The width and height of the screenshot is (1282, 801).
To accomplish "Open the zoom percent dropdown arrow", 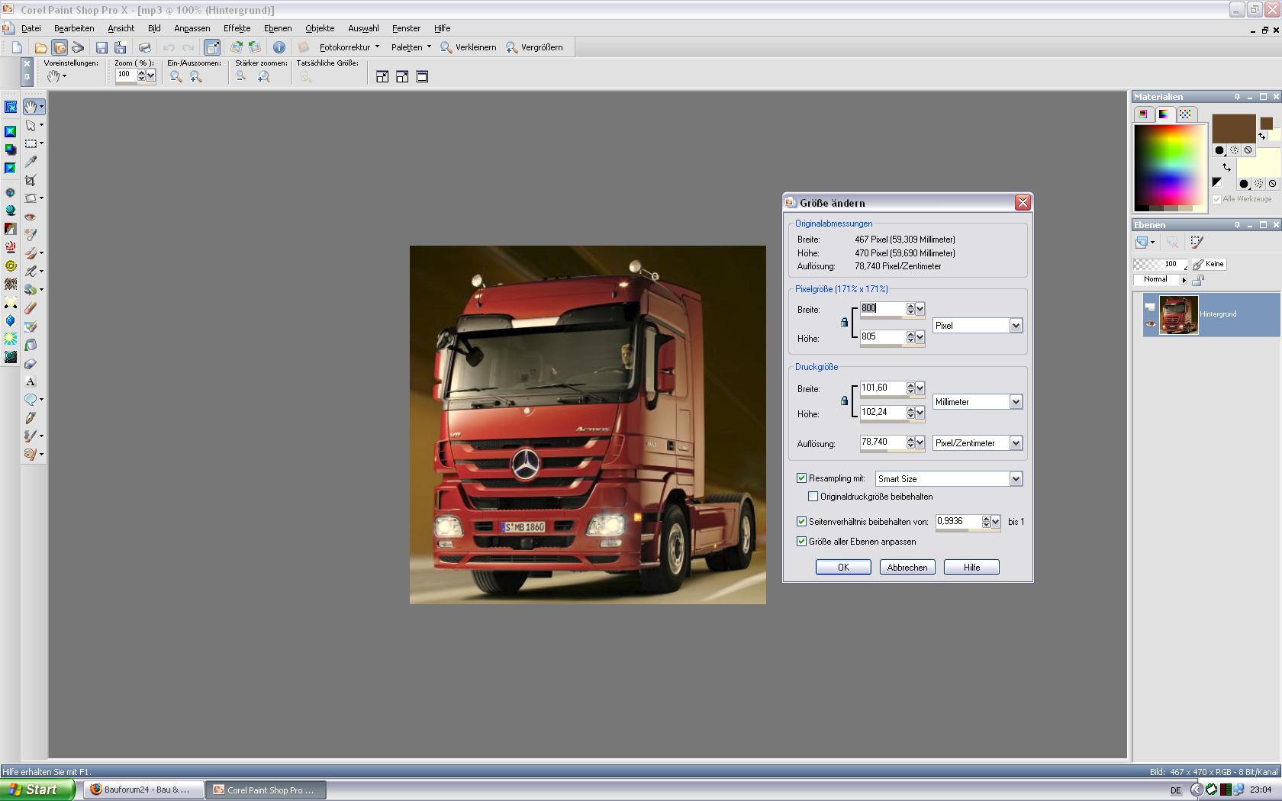I will tap(151, 75).
